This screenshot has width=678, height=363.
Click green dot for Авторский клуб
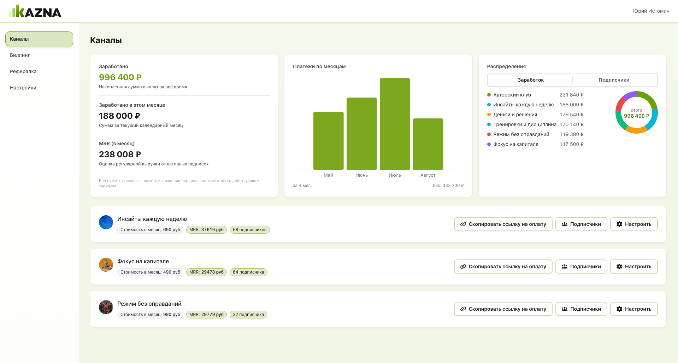[x=489, y=95]
